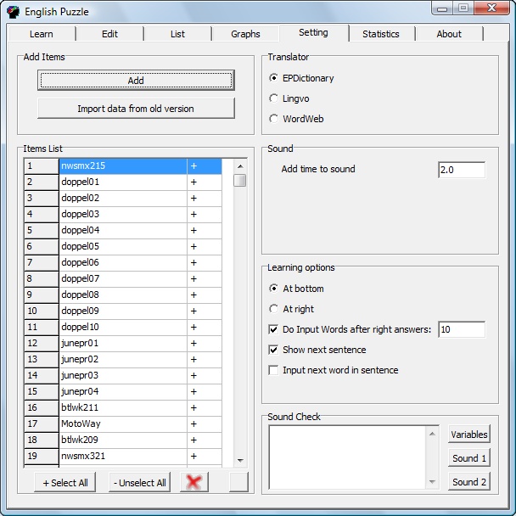This screenshot has height=516, width=516.
Task: Select the btlwk211 item
Action: [x=123, y=407]
